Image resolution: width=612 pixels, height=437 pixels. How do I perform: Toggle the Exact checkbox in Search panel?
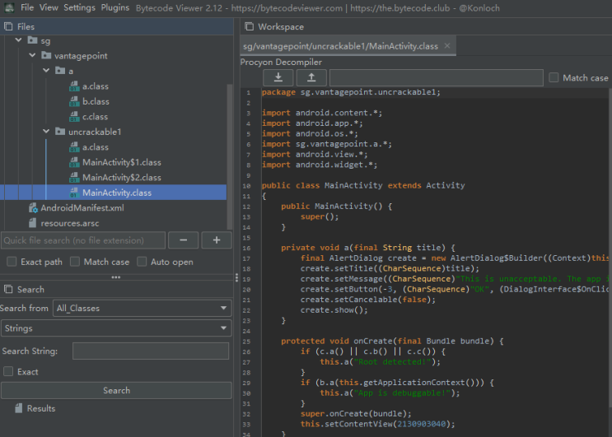coord(8,371)
